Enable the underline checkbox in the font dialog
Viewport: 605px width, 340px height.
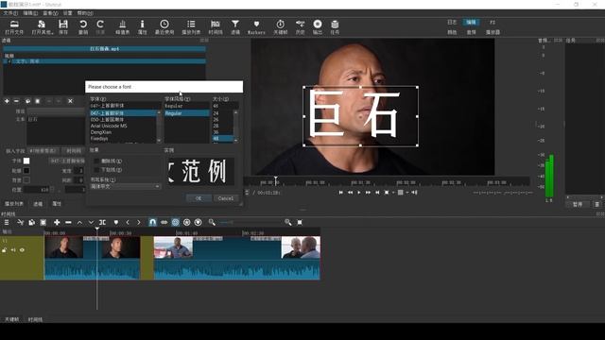click(x=96, y=170)
